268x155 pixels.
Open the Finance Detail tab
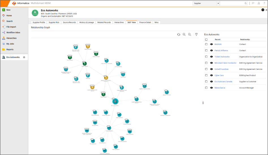[145, 22]
